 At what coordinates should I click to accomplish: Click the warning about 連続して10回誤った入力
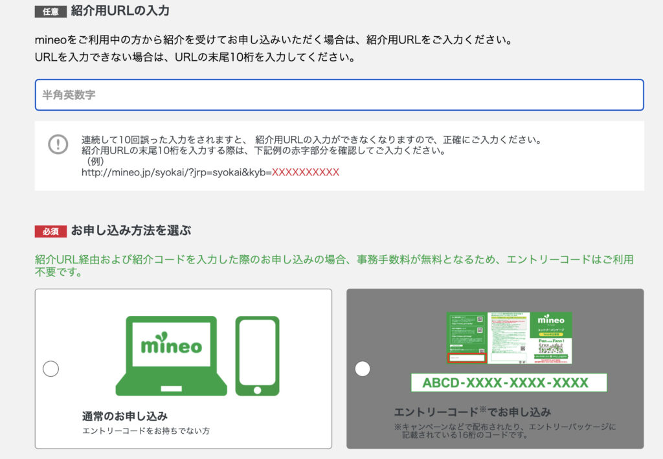[x=311, y=140]
